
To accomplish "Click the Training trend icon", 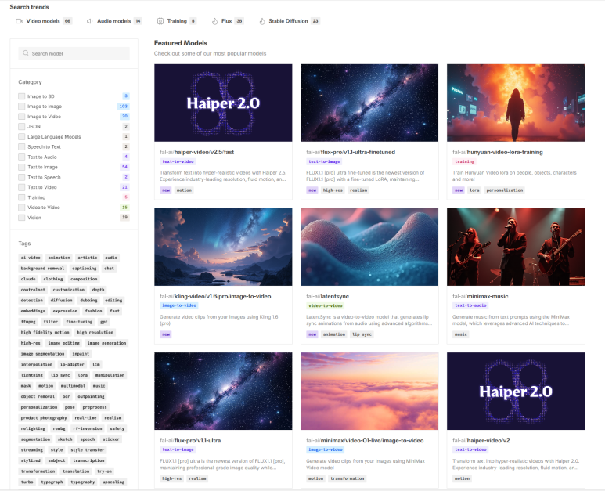I will 160,21.
